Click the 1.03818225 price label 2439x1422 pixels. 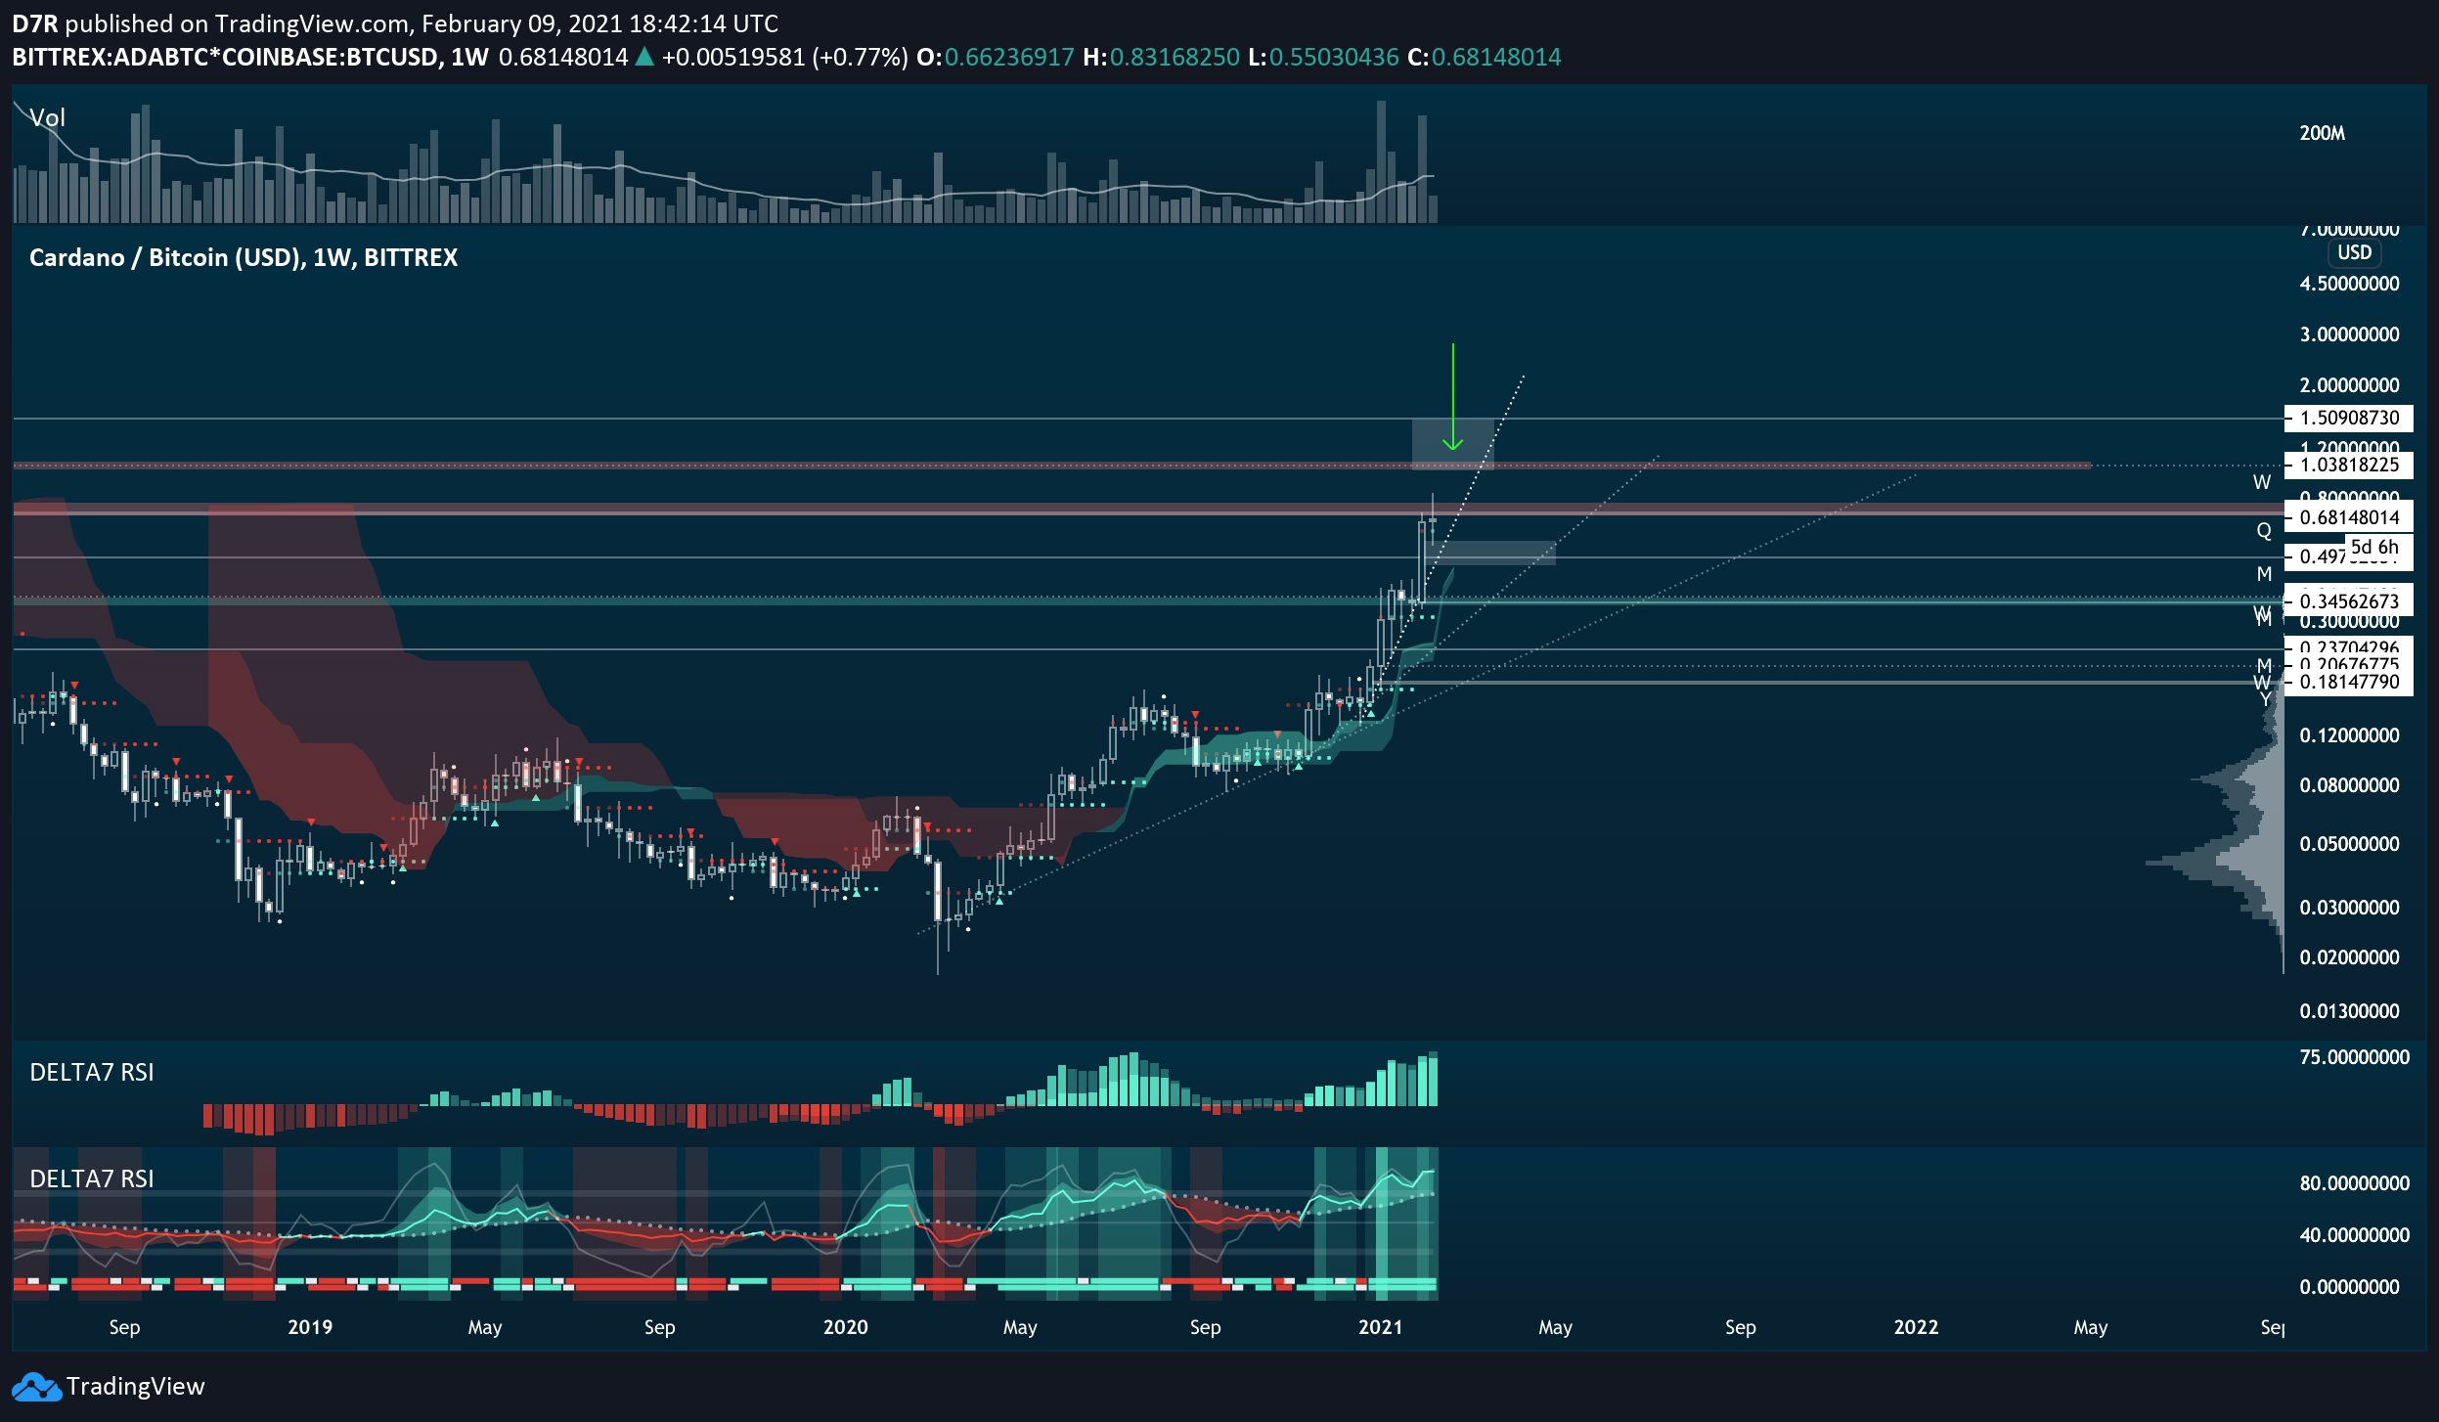click(2349, 466)
